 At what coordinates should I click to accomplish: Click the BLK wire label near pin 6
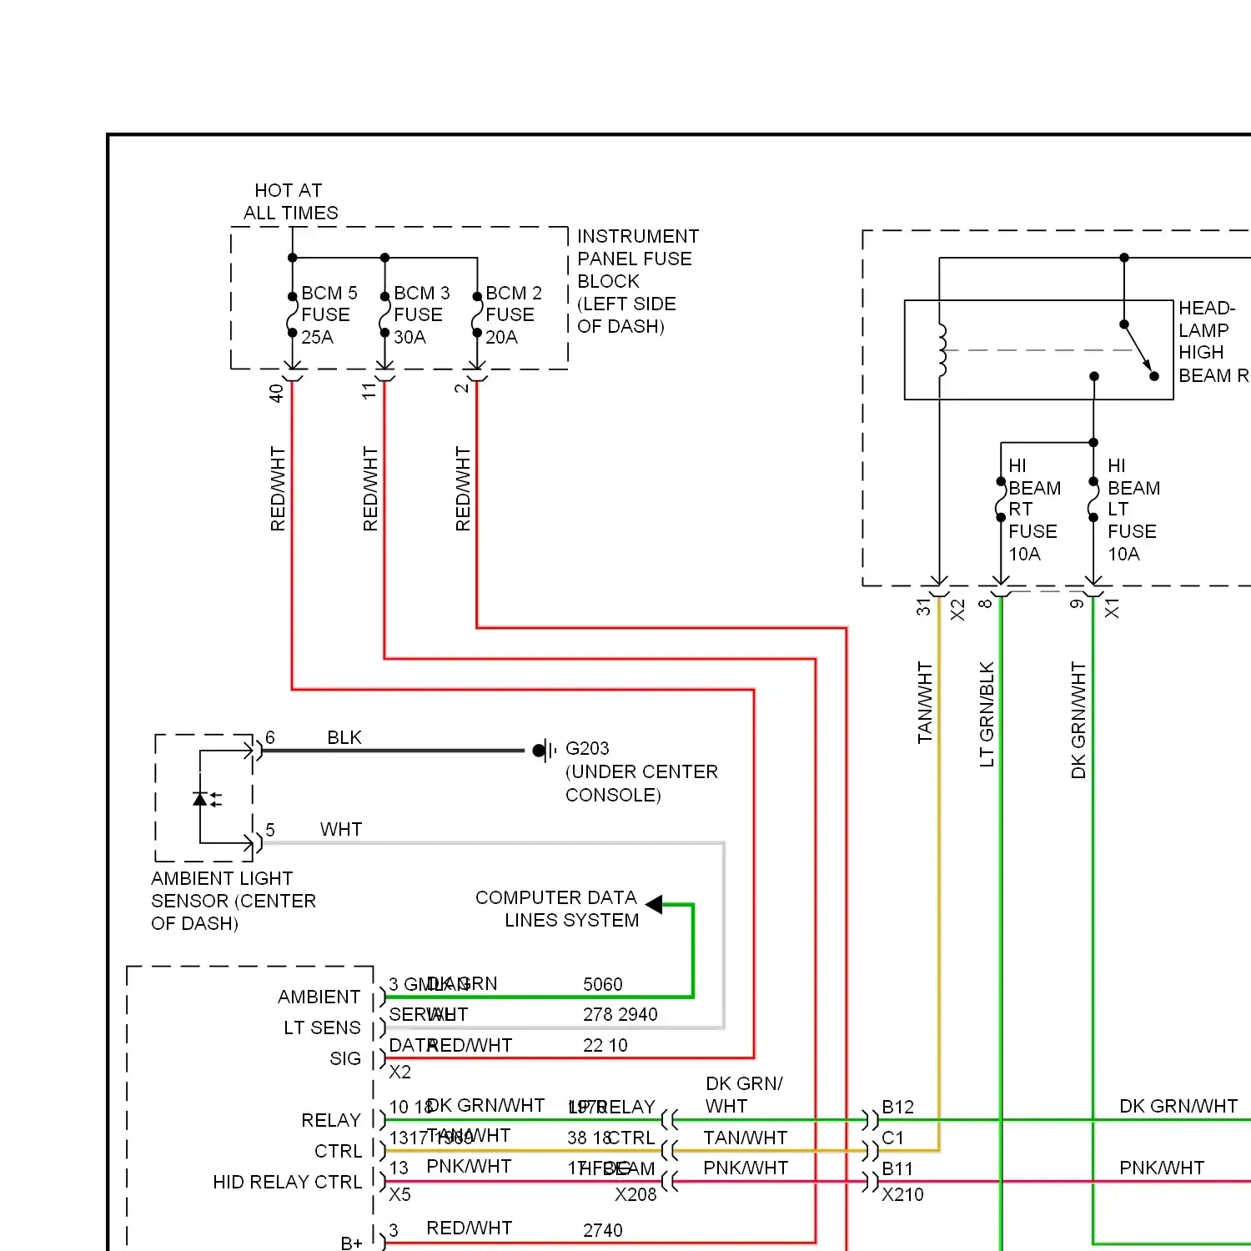344,738
